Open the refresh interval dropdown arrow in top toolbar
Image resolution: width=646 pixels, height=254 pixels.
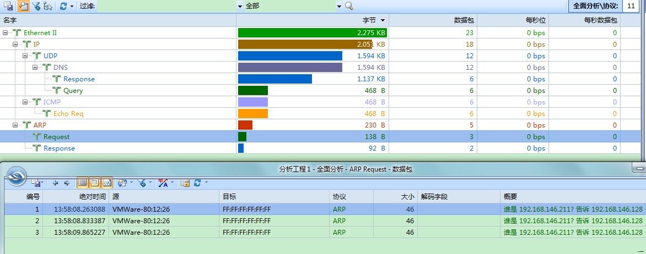(x=72, y=6)
